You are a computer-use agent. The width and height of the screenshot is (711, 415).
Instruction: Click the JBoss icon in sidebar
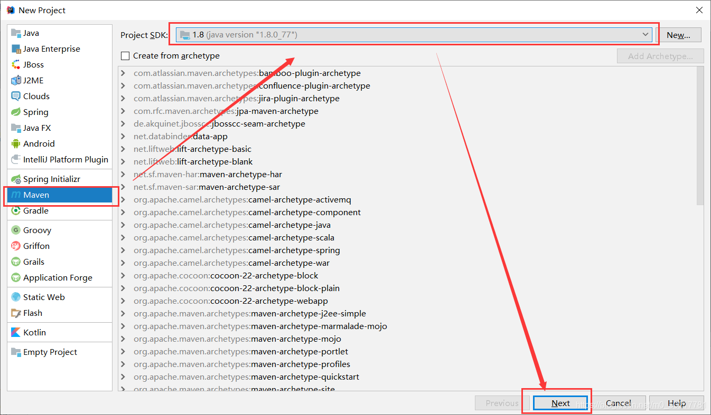point(15,65)
